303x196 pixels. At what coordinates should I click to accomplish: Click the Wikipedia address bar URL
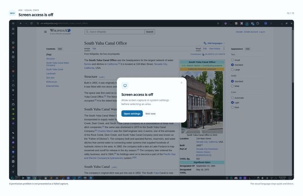64,23
